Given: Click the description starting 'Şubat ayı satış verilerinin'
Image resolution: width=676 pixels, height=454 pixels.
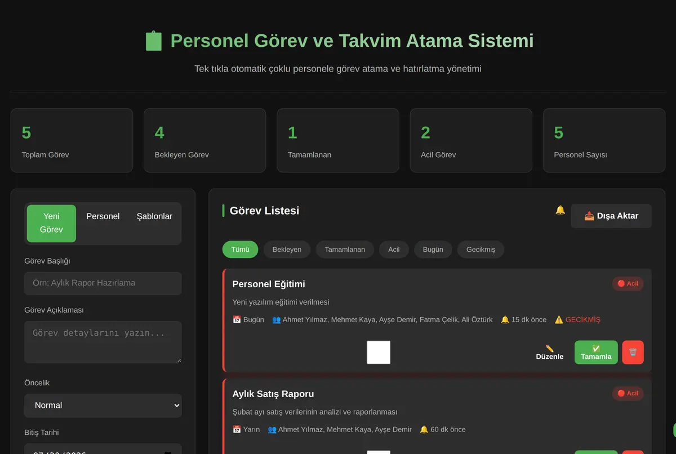Looking at the screenshot, I should (x=315, y=412).
